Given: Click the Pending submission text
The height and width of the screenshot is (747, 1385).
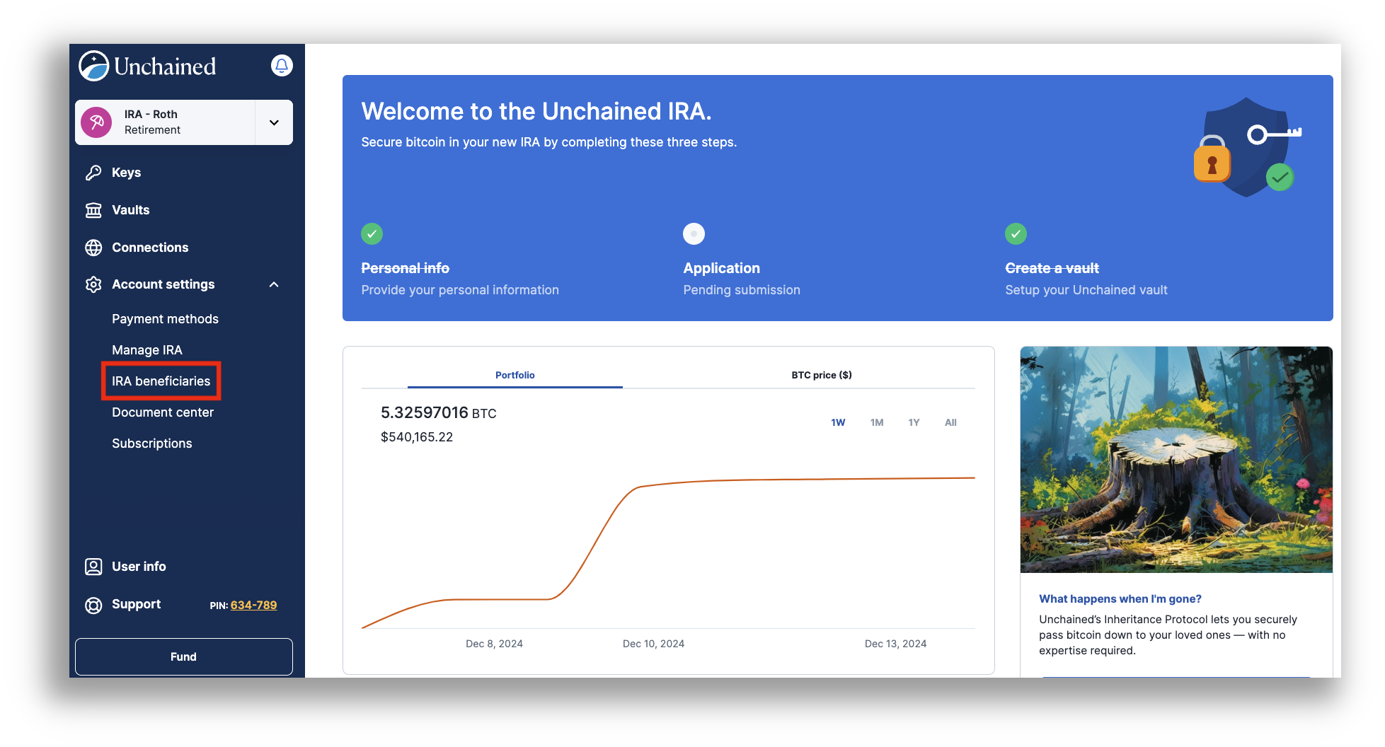Looking at the screenshot, I should coord(742,290).
